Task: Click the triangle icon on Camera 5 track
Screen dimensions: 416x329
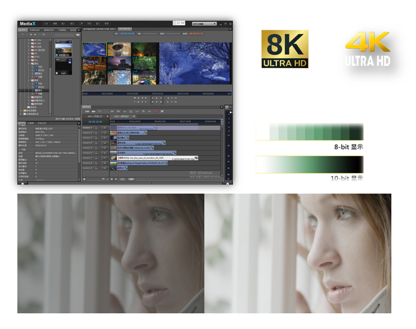Action: [x=96, y=148]
